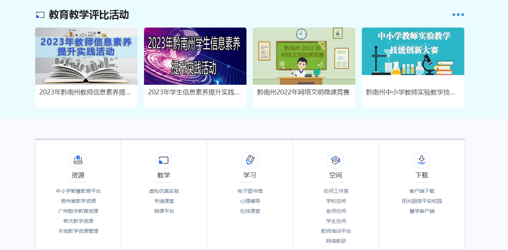Open 希沃教学资源 link
The image size is (508, 250).
pos(78,221)
